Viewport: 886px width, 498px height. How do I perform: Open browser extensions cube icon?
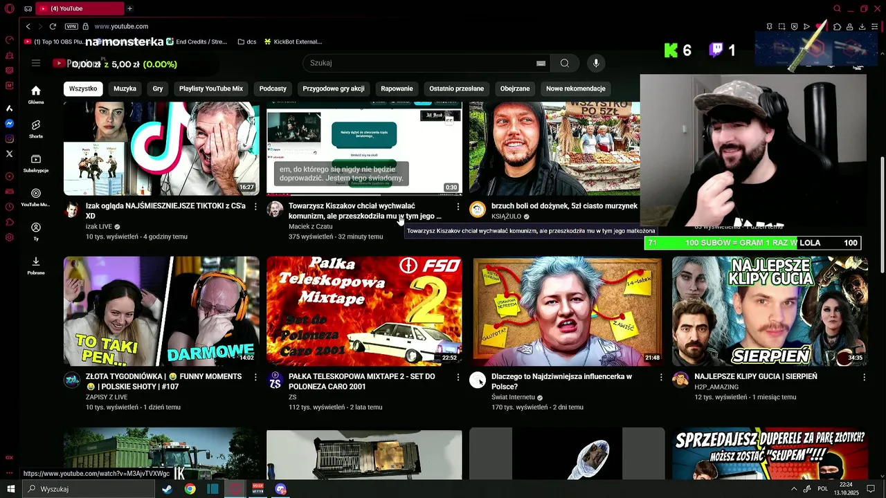point(837,26)
